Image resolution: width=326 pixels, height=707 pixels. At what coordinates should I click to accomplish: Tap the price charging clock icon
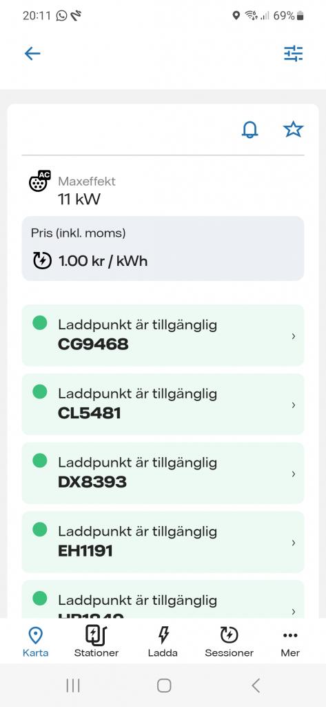click(x=42, y=260)
